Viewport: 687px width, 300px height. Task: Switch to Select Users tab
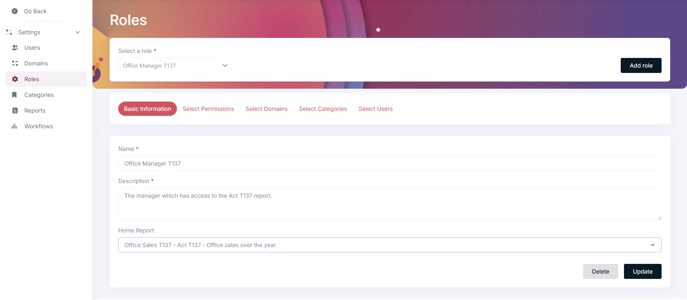pos(375,109)
